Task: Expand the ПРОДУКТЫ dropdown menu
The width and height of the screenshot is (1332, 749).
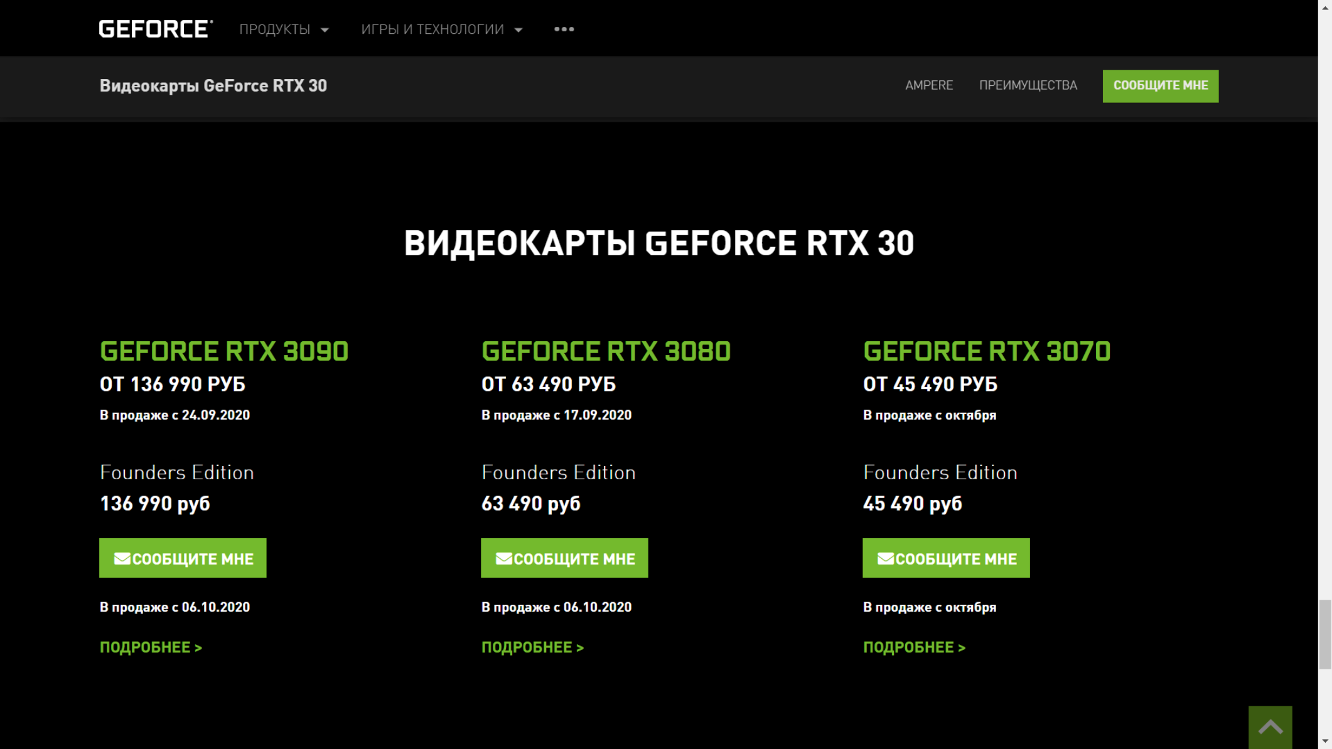Action: click(x=284, y=29)
